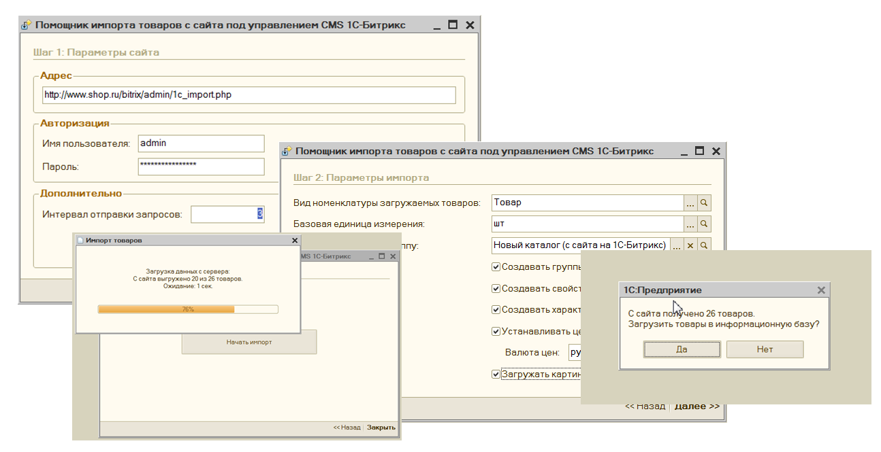Click 'Закрыть' in the small import window
This screenshot has width=881, height=452.
(x=381, y=428)
